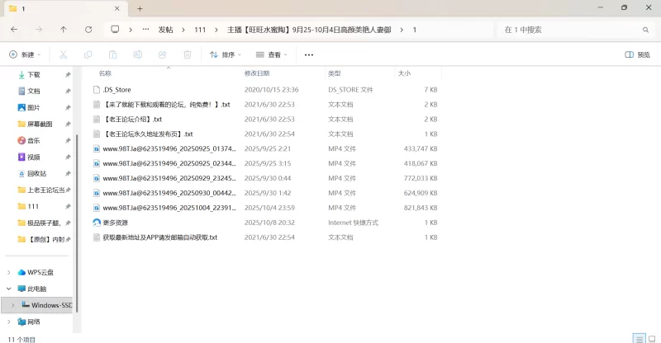This screenshot has height=343, width=661.
Task: Open 回收站 in the sidebar
Action: (x=36, y=173)
